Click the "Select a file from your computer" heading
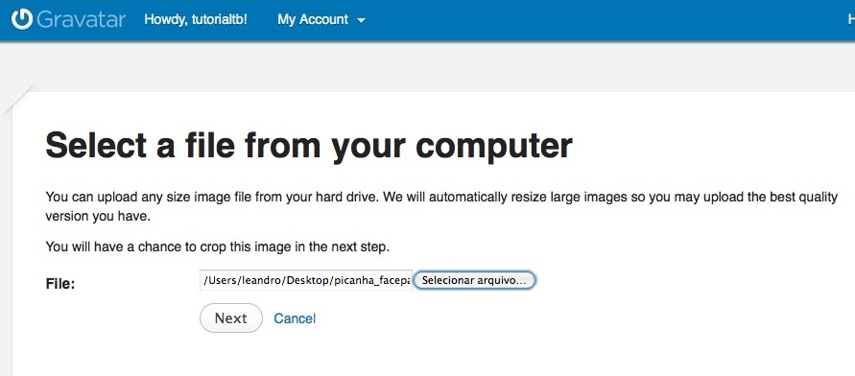855x376 pixels. [309, 146]
